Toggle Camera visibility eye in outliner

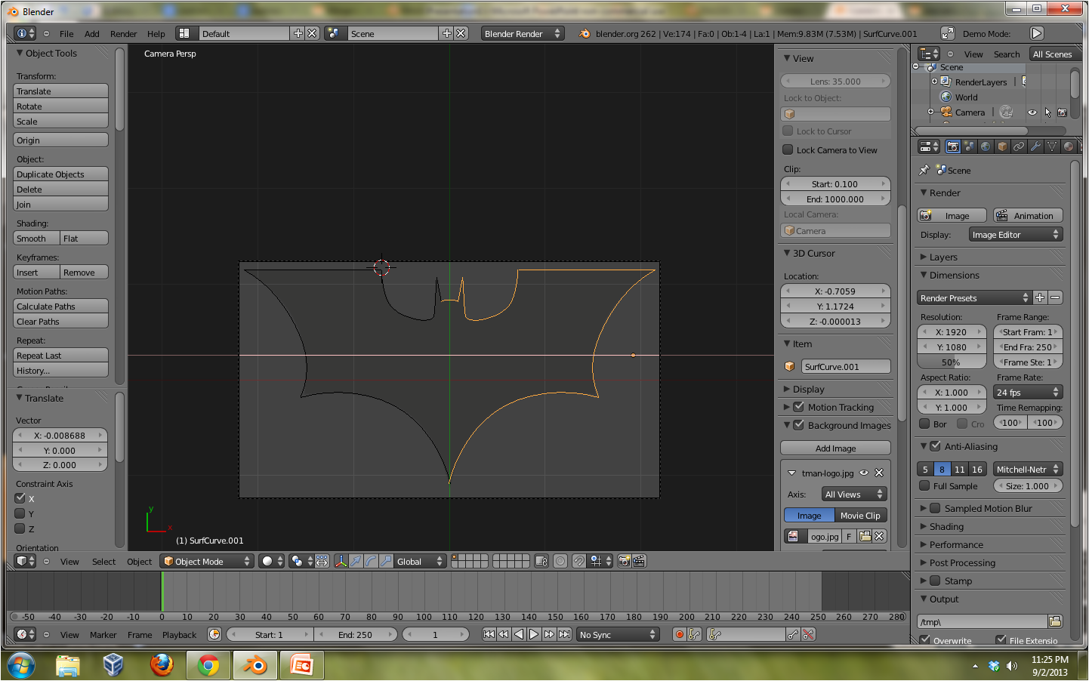pyautogui.click(x=1032, y=112)
